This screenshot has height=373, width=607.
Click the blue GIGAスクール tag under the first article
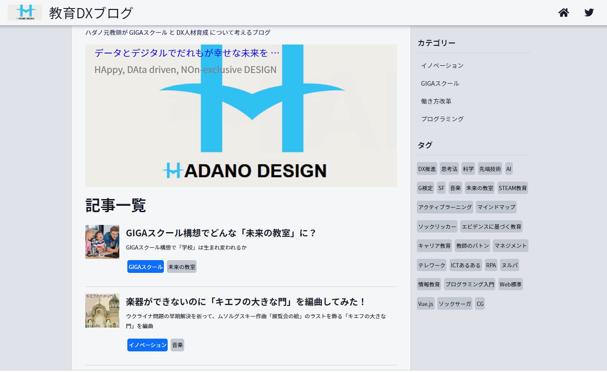(x=145, y=266)
